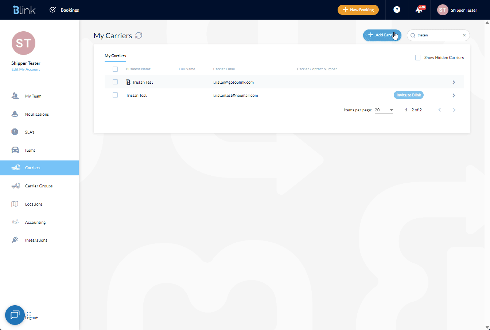Expand the tristantest@noemail.com row chevron
This screenshot has height=330, width=490.
(454, 95)
